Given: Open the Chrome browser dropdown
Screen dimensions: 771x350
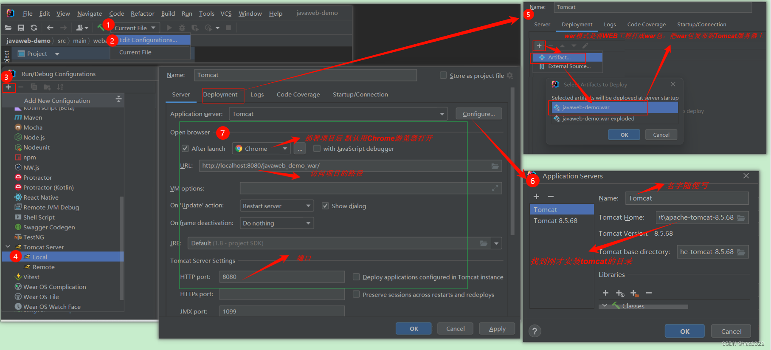Looking at the screenshot, I should coord(262,148).
